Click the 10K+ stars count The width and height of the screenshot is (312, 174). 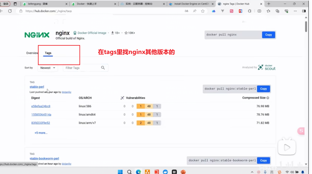click(x=130, y=33)
